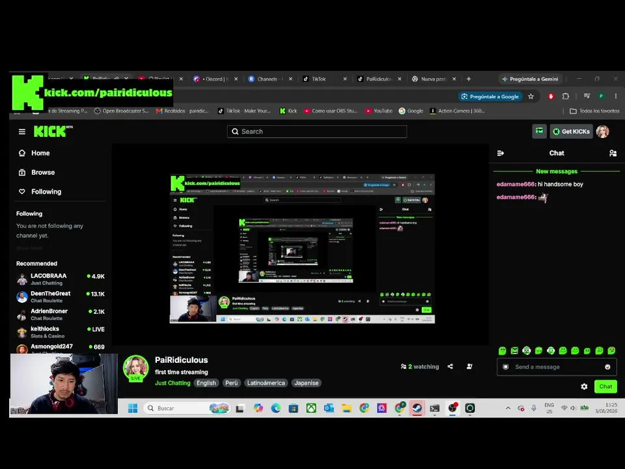Viewport: 625px width, 469px height.
Task: Open Asmongold247 recommended channel
Action: 61,348
